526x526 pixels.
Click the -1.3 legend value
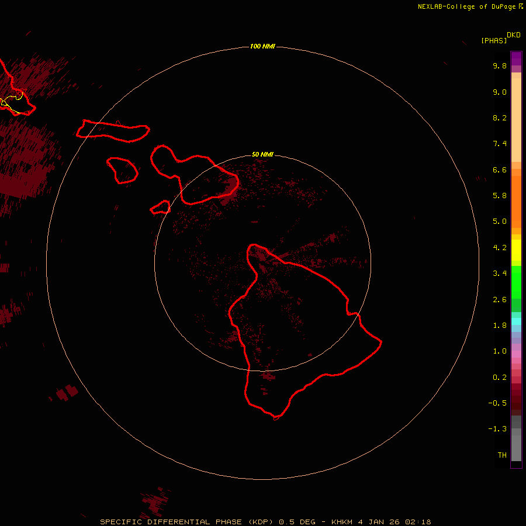tap(497, 429)
